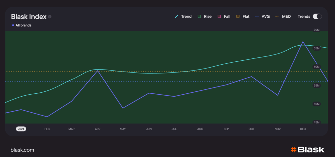Click the Blask hashtag logo

293,150
